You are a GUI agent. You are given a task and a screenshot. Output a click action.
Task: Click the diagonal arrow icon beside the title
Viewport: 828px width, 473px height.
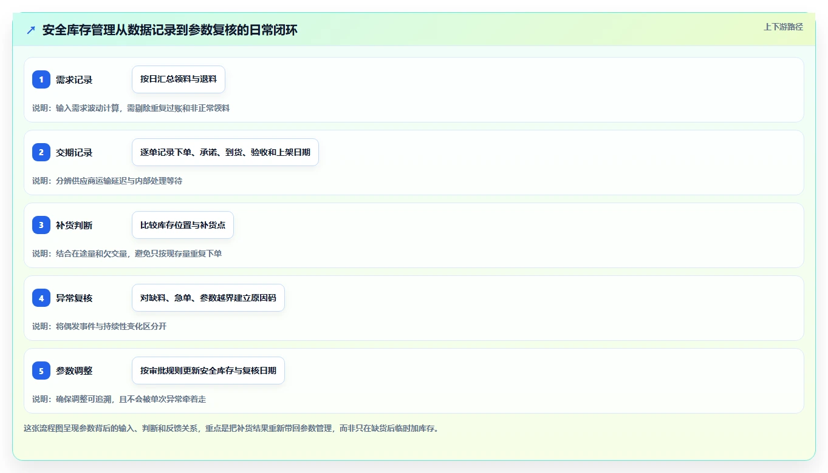coord(31,30)
